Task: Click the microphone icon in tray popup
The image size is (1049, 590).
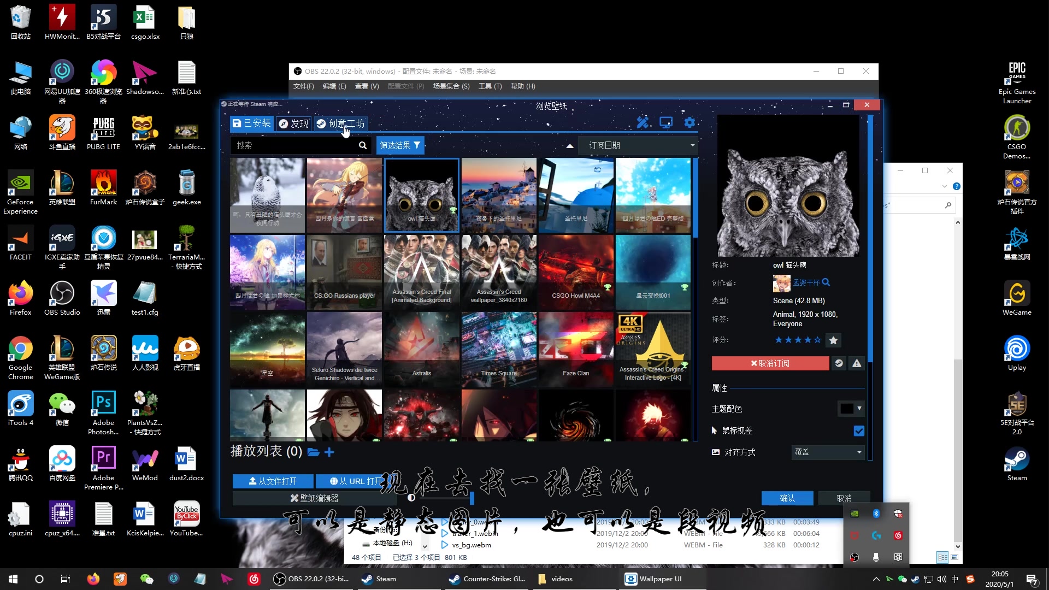Action: [876, 557]
